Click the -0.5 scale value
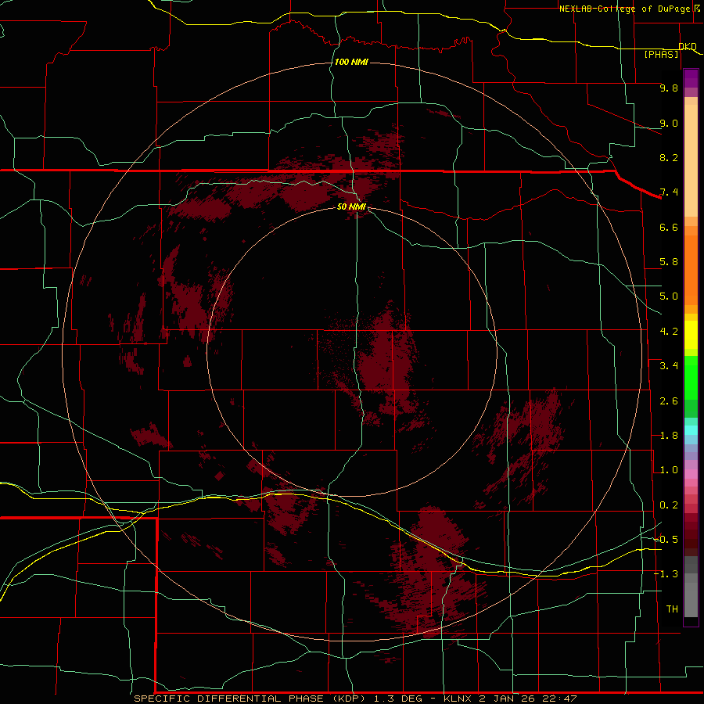Viewport: 704px width, 704px height. 666,540
